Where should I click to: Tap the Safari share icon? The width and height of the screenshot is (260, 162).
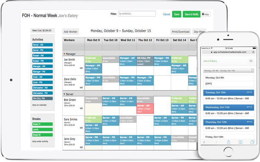click(228, 142)
